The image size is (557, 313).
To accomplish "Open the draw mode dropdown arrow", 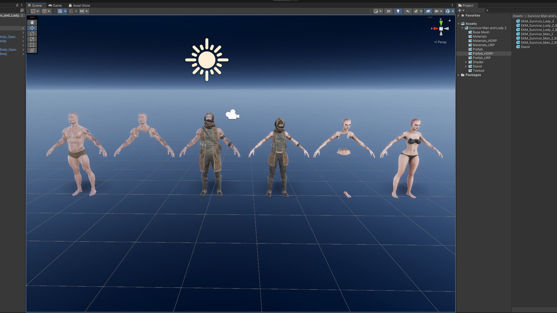I will pyautogui.click(x=381, y=11).
